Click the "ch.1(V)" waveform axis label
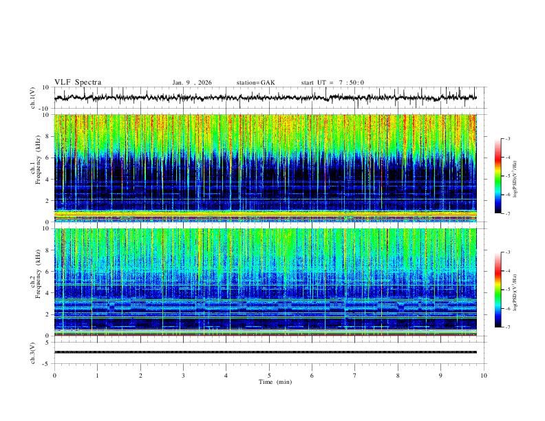 [33, 98]
